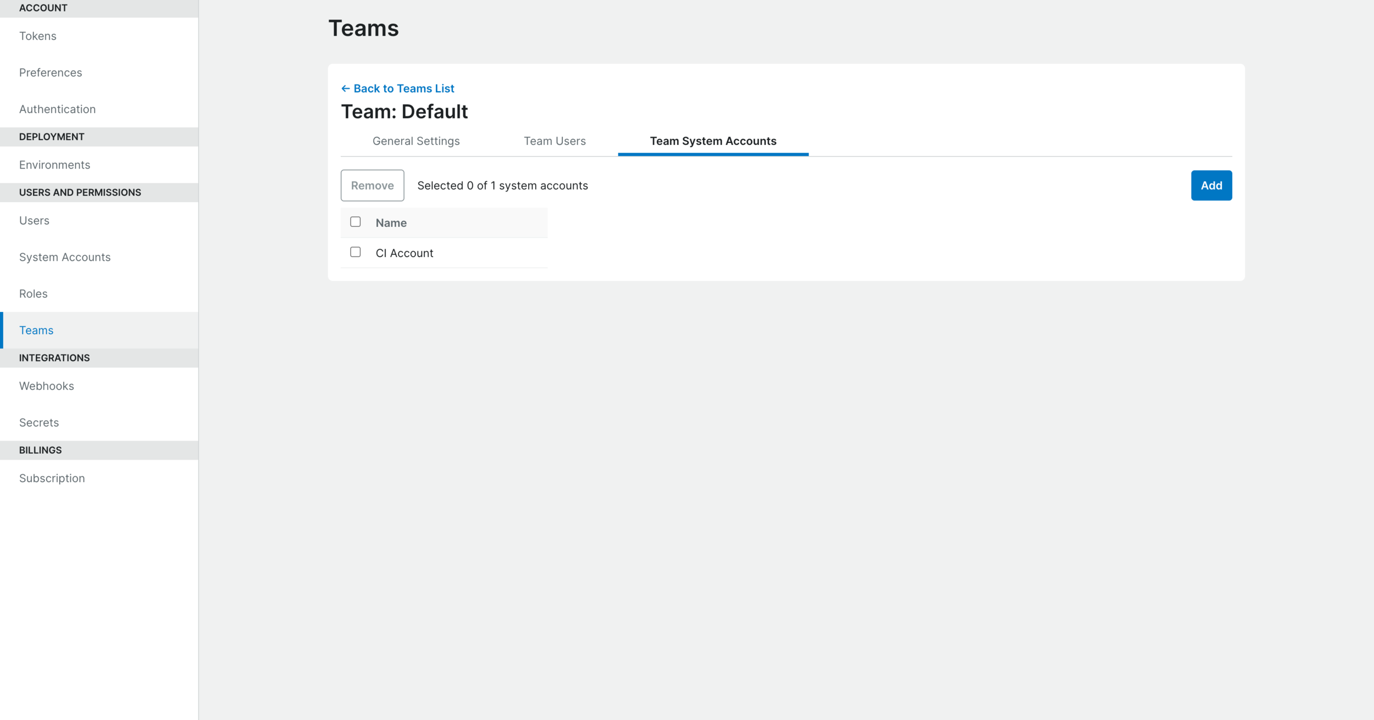Click the Webhooks icon in sidebar
The width and height of the screenshot is (1374, 720).
[x=47, y=386]
